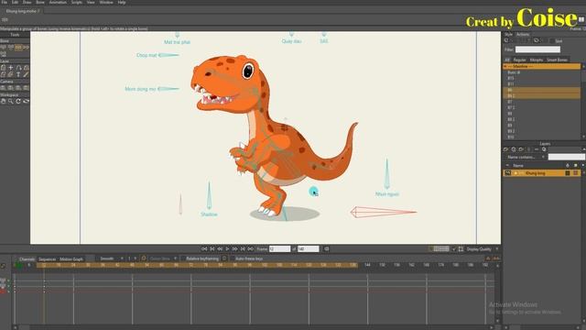This screenshot has height=330, width=586.
Task: Click the total frames field after 'of'
Action: [x=308, y=248]
